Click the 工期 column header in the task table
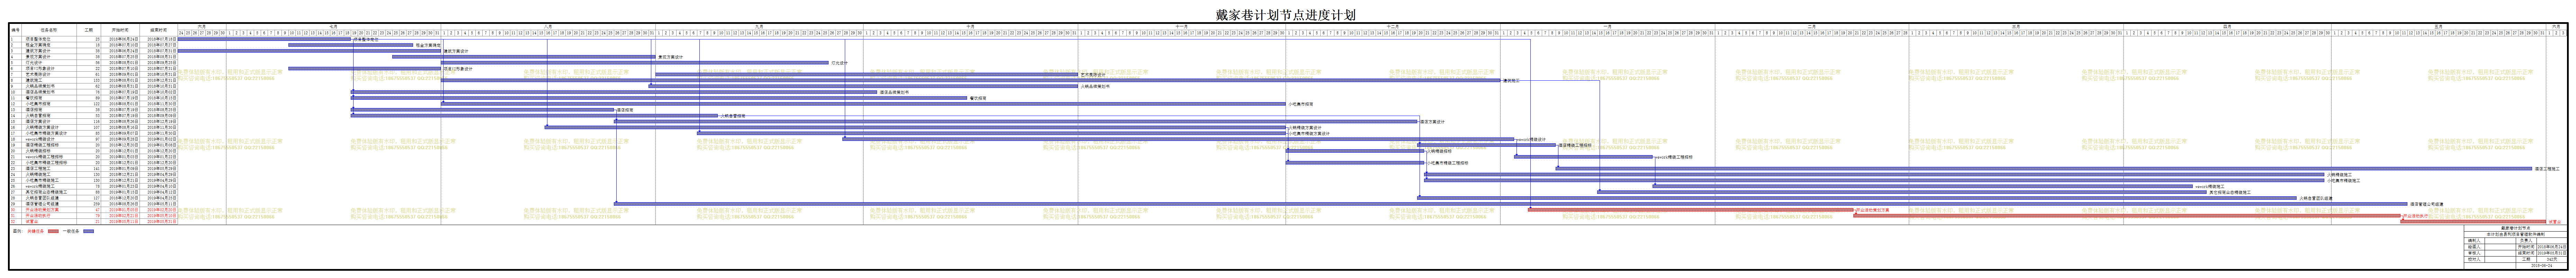Viewport: 2576px width, 278px height. [x=89, y=30]
